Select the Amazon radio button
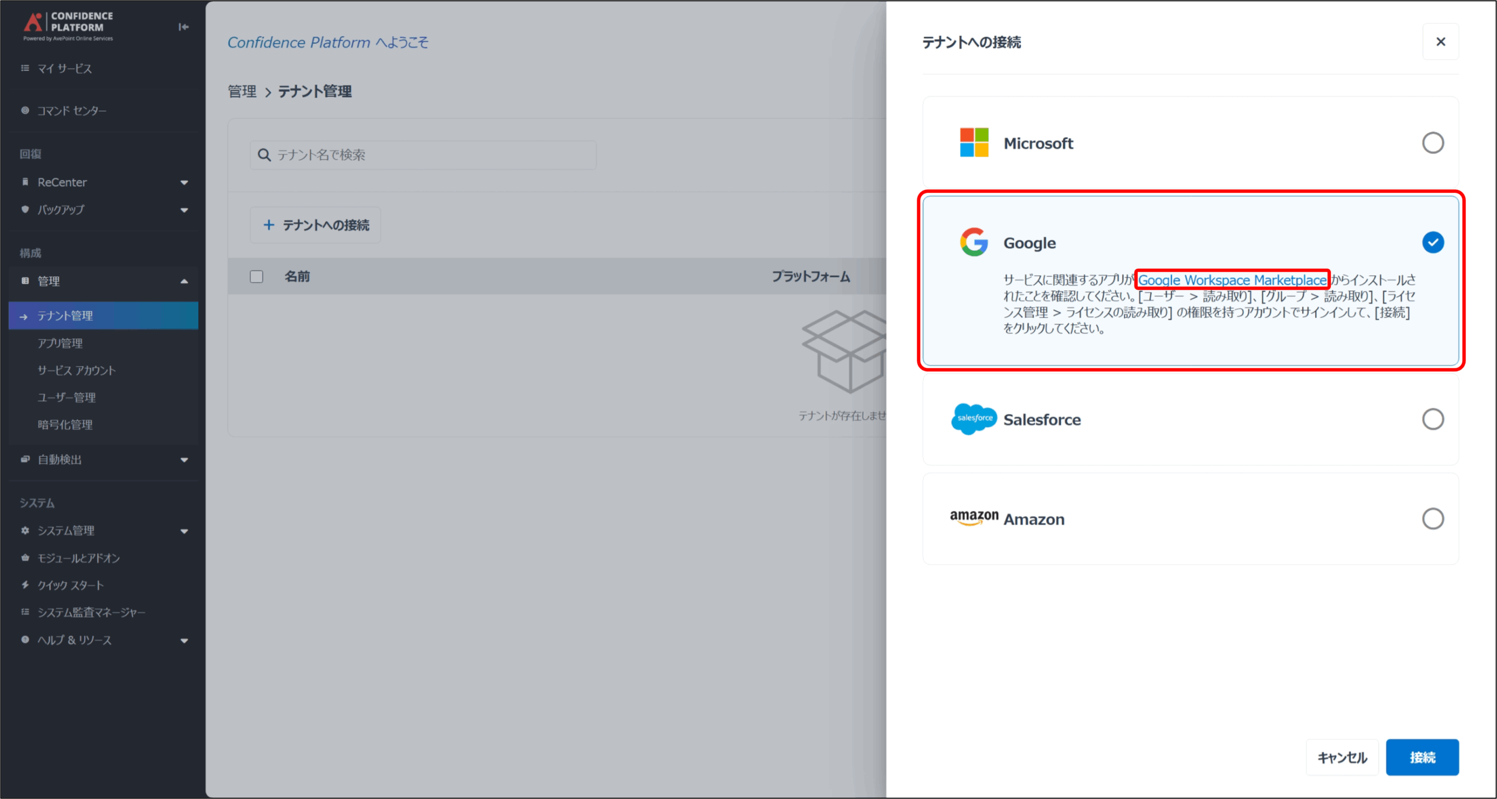Image resolution: width=1497 pixels, height=799 pixels. tap(1433, 518)
